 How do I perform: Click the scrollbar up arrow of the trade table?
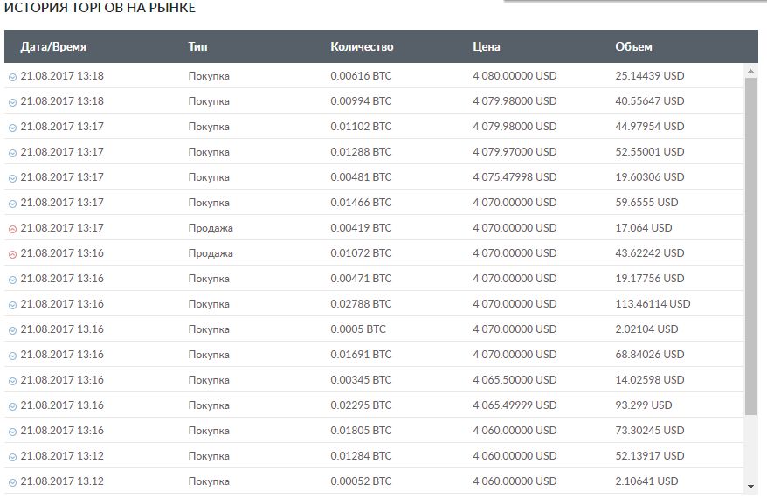pyautogui.click(x=750, y=70)
